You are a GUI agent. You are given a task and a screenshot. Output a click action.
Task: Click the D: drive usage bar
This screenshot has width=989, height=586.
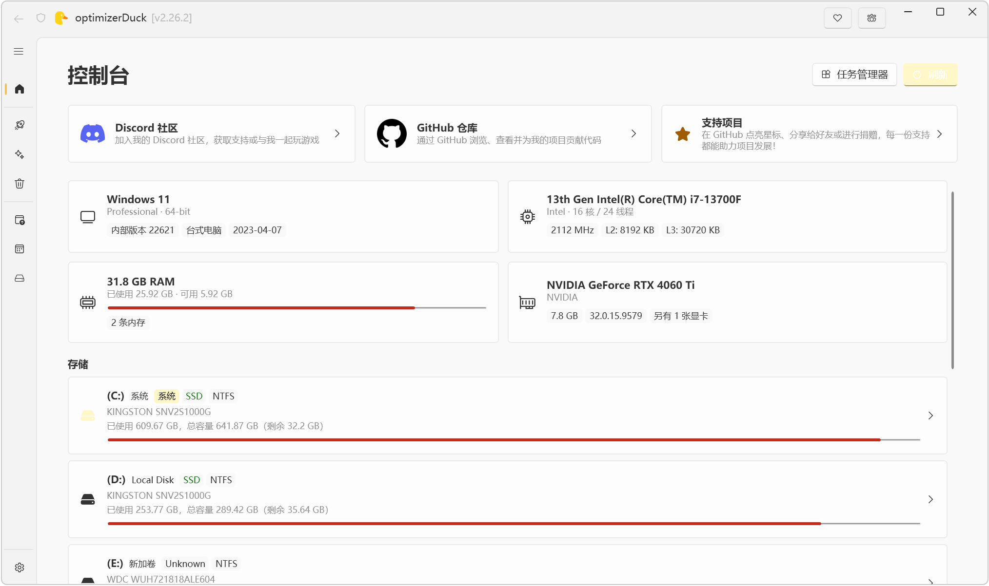coord(514,524)
